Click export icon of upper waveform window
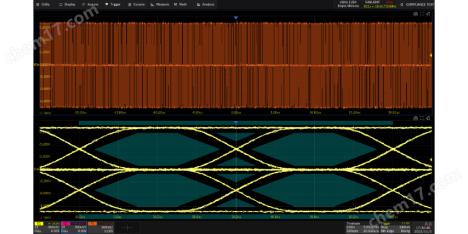Image resolution: width=468 pixels, height=234 pixels. click(428, 13)
